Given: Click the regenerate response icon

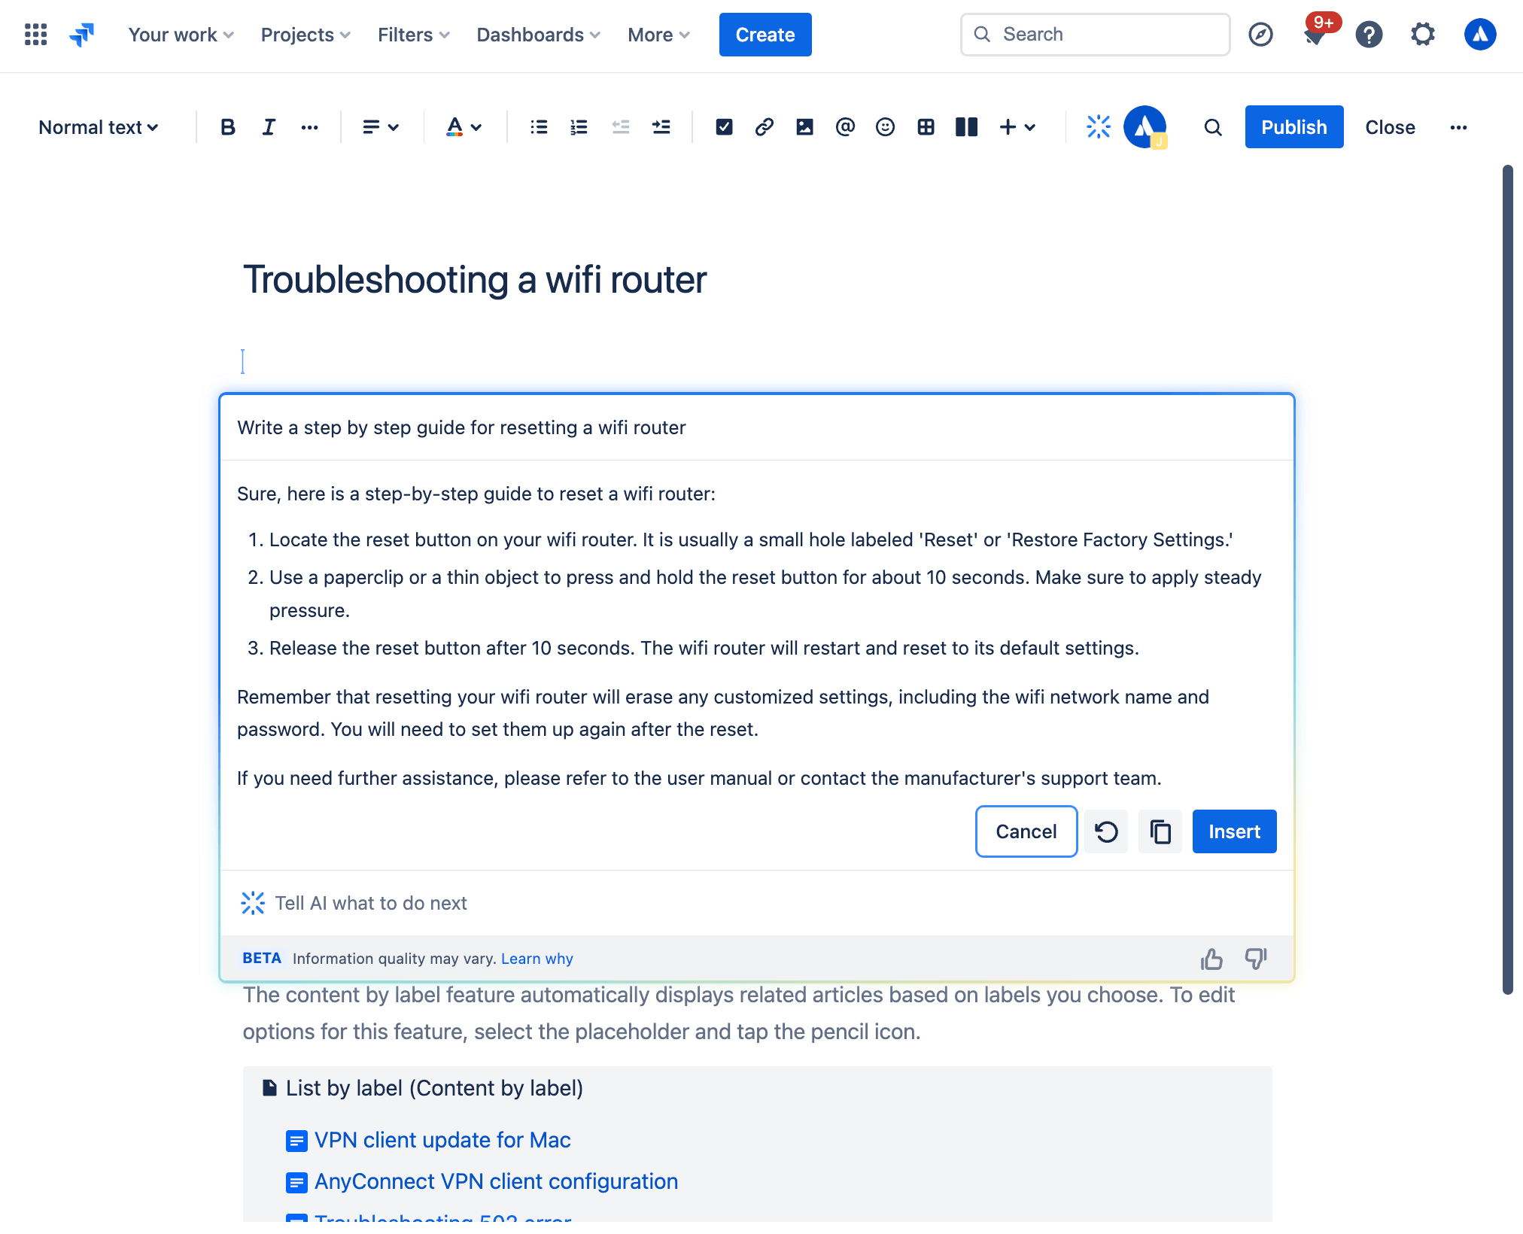Looking at the screenshot, I should (1105, 831).
